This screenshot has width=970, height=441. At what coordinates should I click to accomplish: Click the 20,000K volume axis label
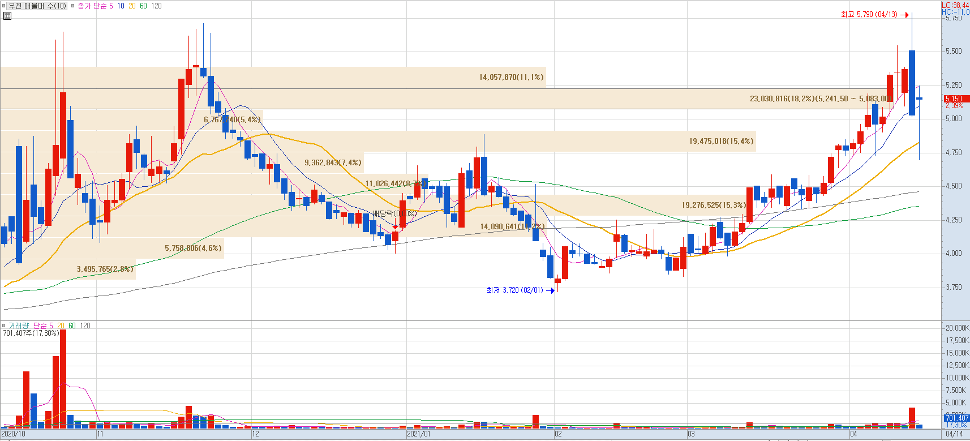point(957,328)
